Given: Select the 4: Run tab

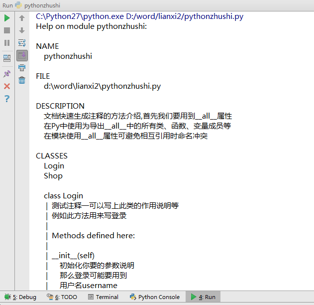Looking at the screenshot, I should click(203, 297).
